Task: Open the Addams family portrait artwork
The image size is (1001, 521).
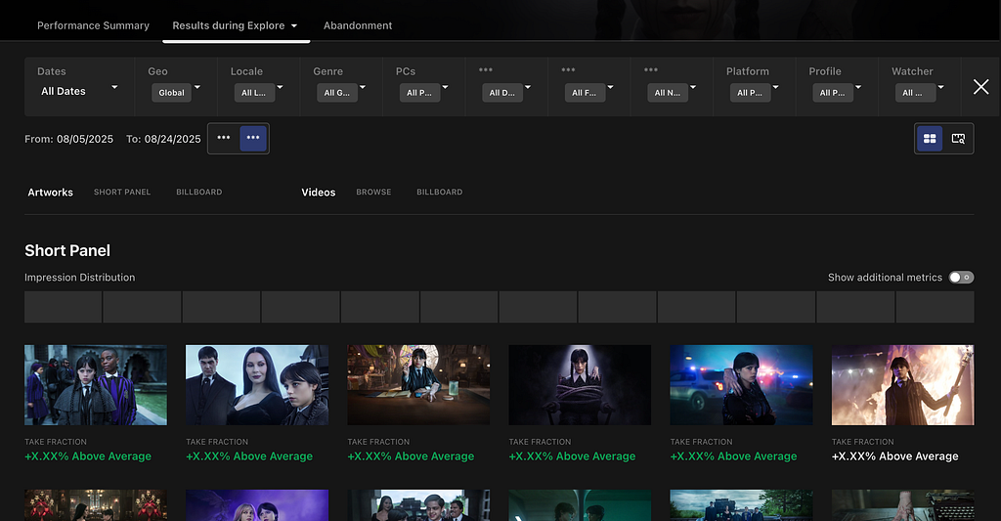Action: [x=257, y=385]
